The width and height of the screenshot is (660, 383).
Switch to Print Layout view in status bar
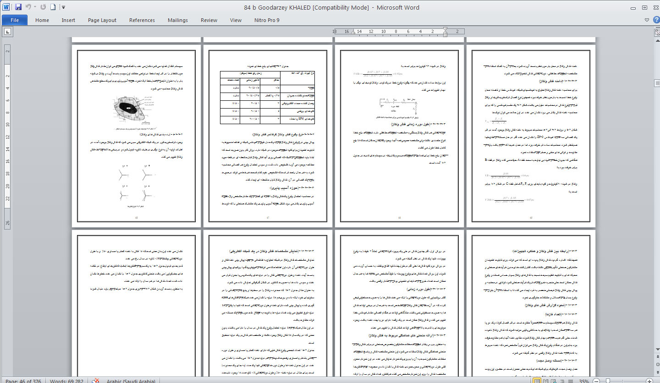point(537,380)
